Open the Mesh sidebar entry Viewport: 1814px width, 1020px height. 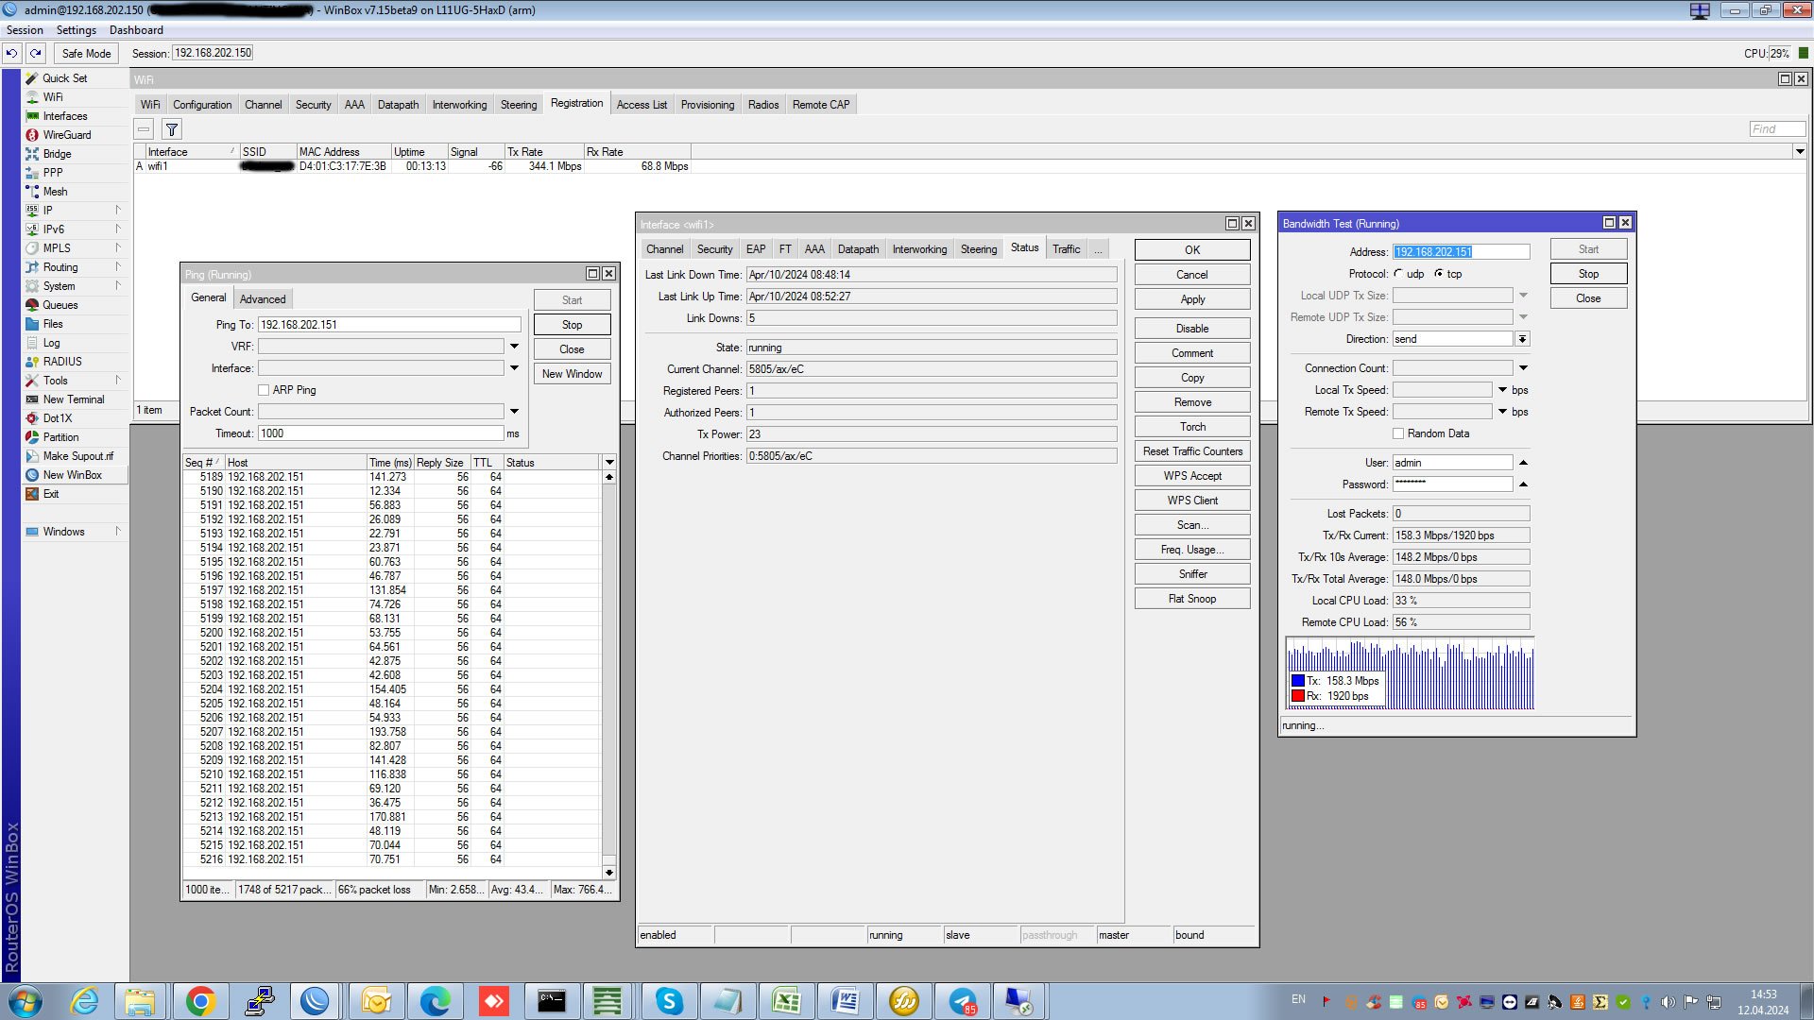point(55,192)
